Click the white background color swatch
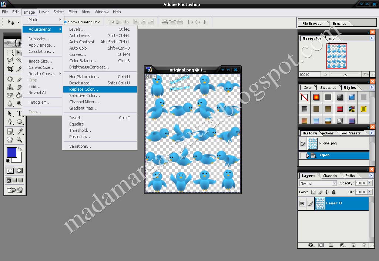The width and height of the screenshot is (379, 261). pos(19,159)
